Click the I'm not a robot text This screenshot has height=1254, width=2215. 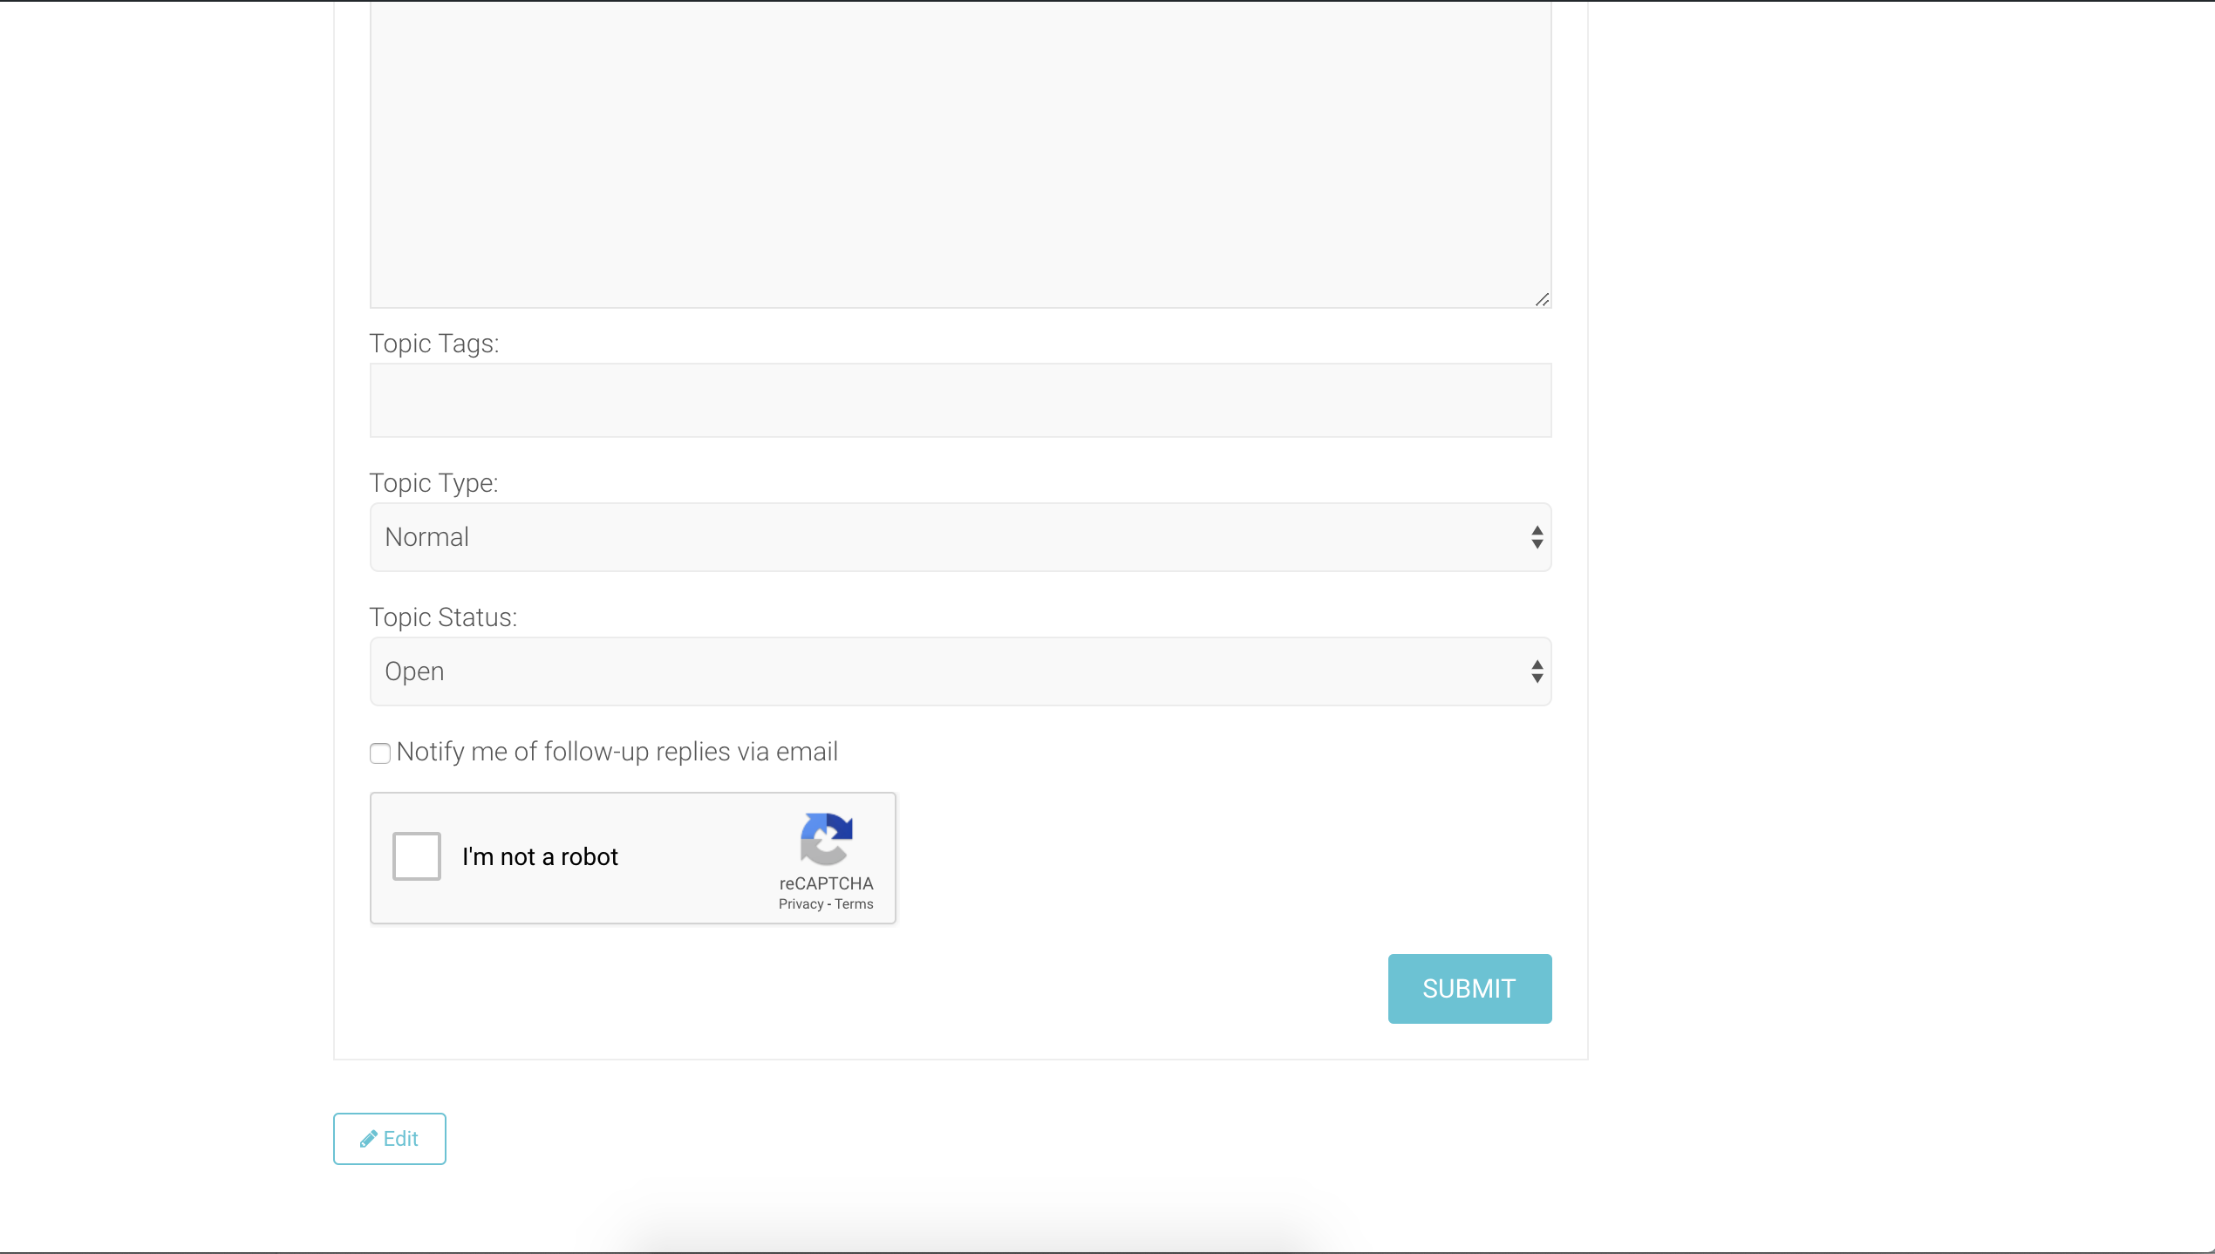(x=540, y=857)
